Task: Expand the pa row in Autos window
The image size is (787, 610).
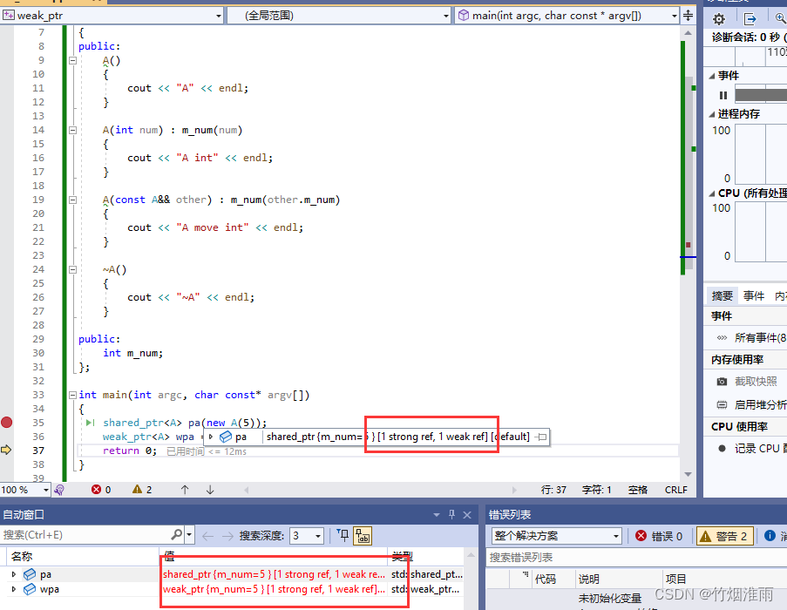Action: [x=14, y=574]
